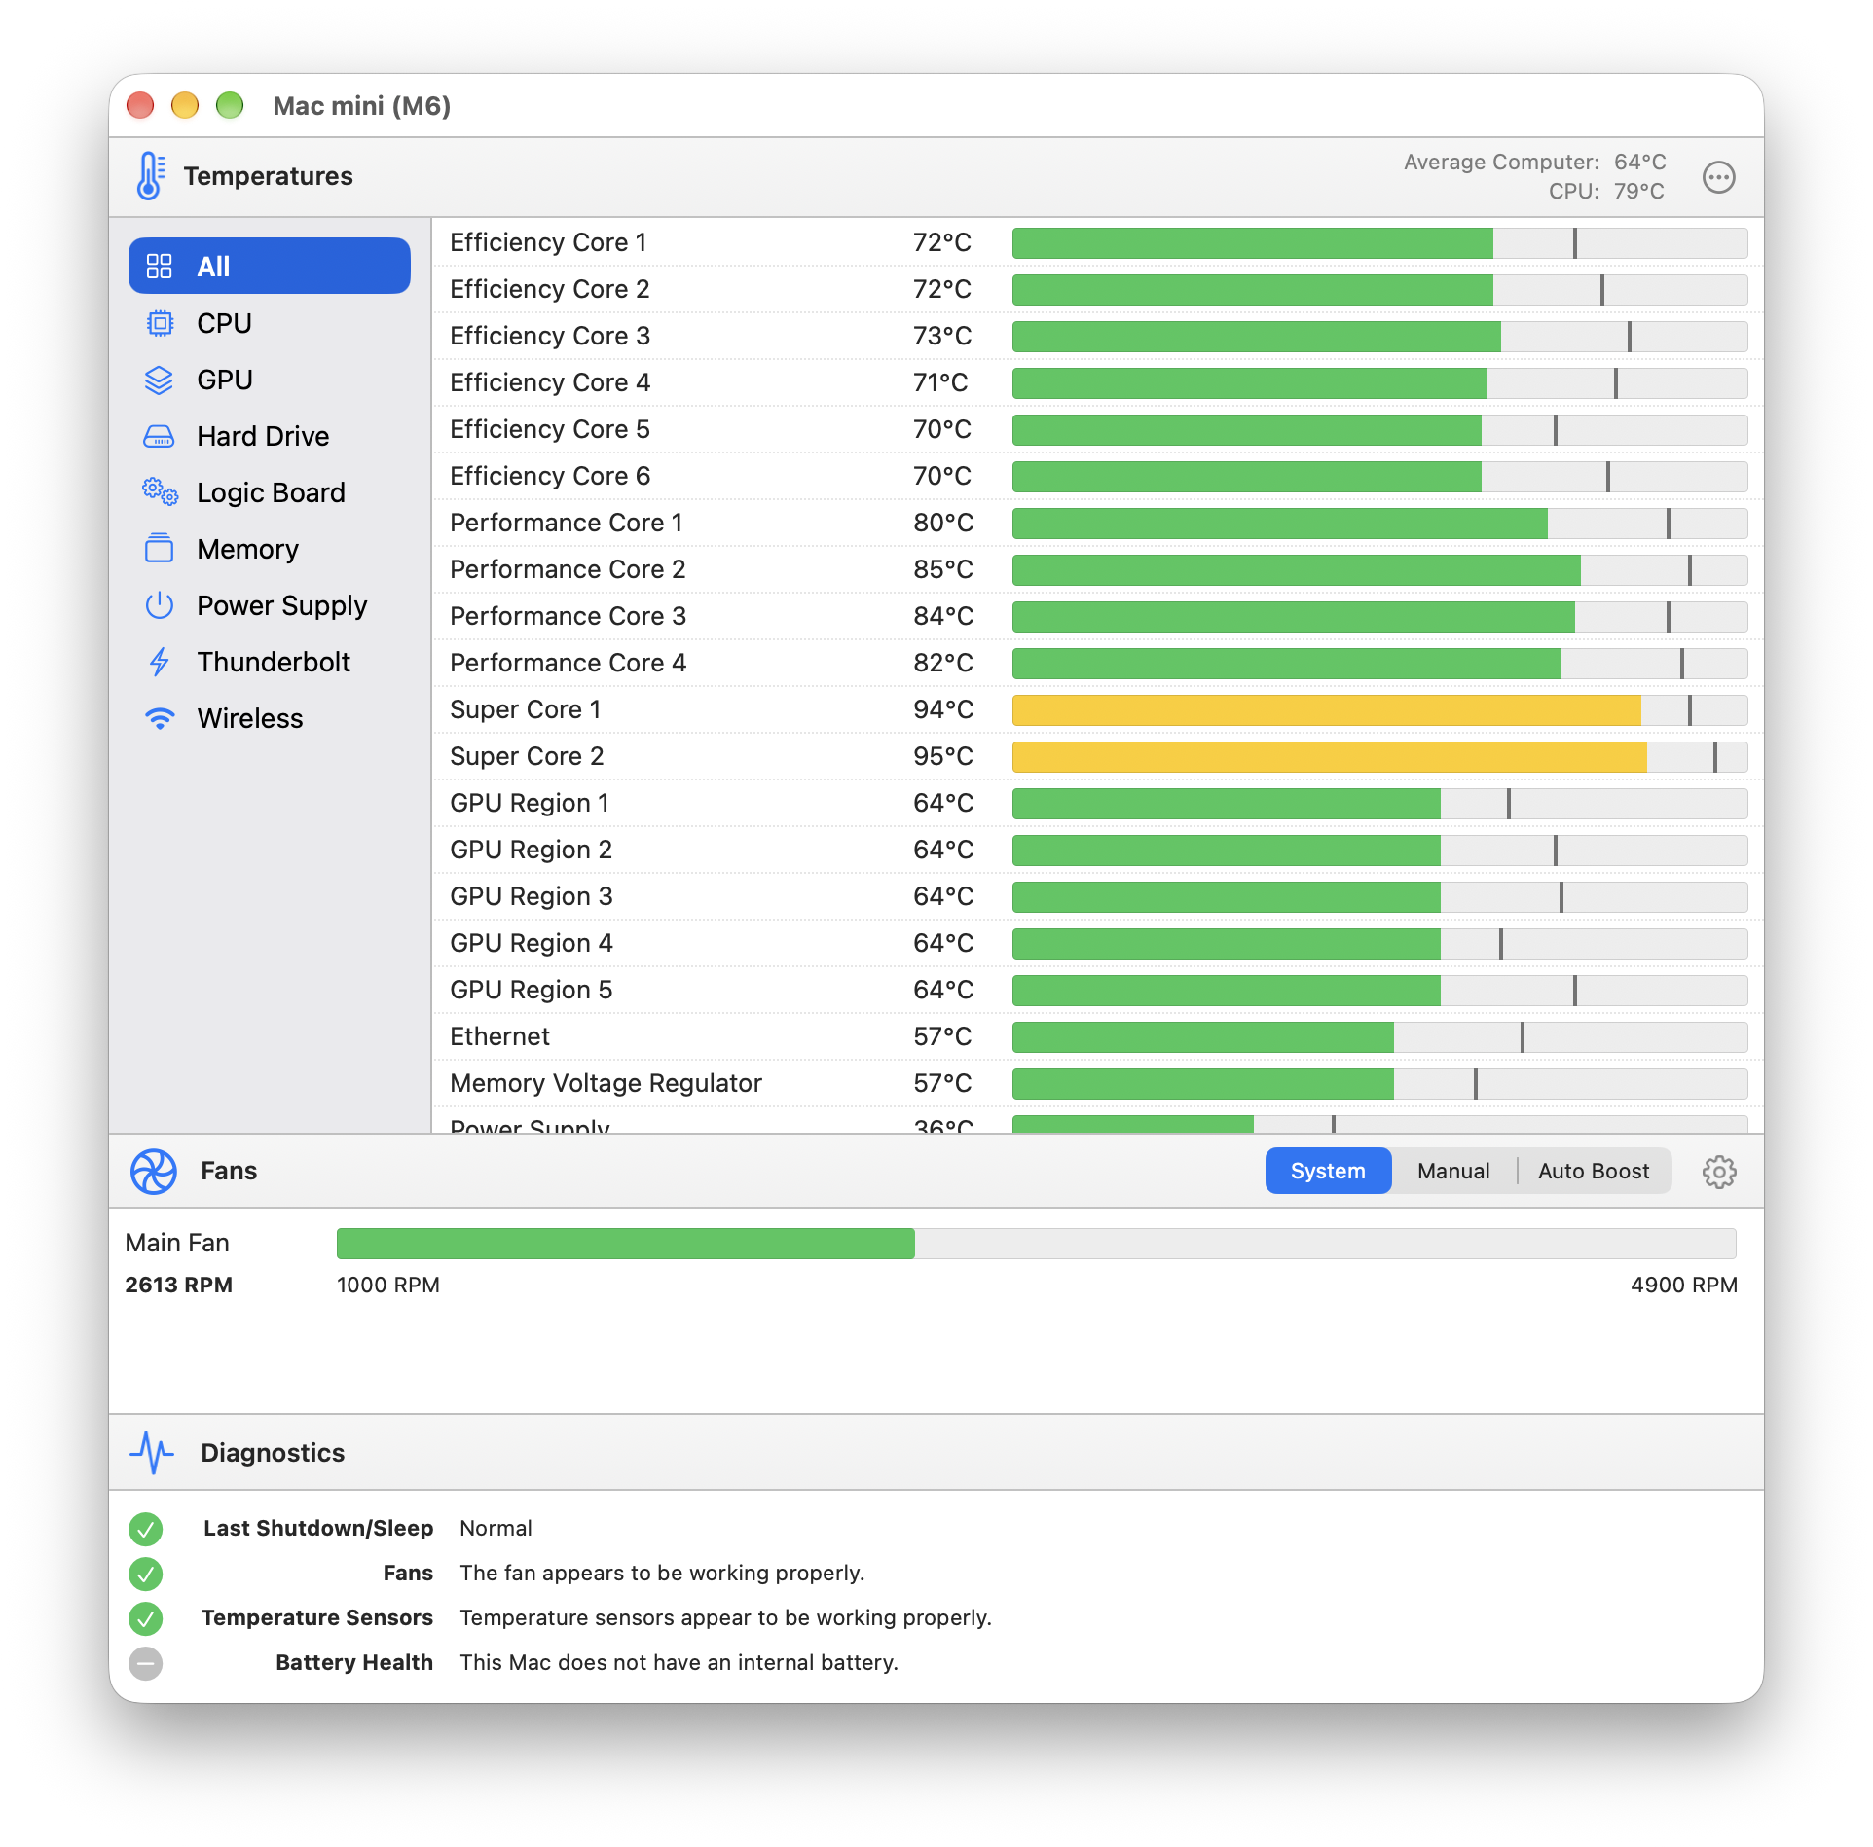Image resolution: width=1873 pixels, height=1847 pixels.
Task: Click the Memory icon in sidebar
Action: pos(159,548)
